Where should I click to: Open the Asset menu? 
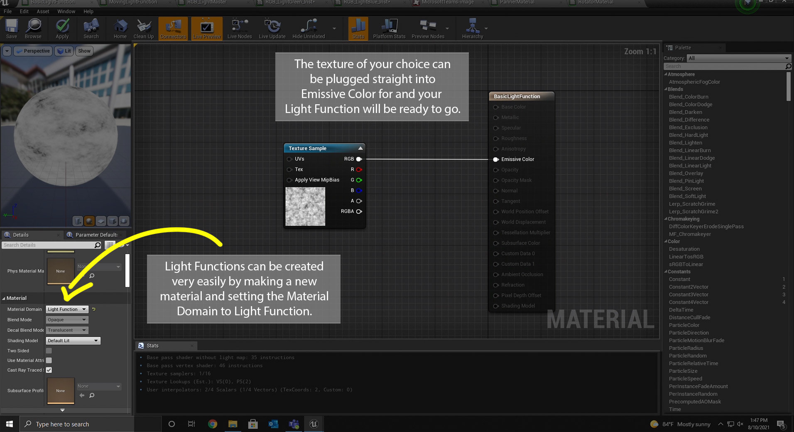point(43,12)
